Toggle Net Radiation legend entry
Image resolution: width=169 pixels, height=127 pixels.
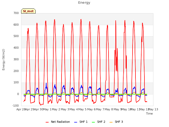58,122
